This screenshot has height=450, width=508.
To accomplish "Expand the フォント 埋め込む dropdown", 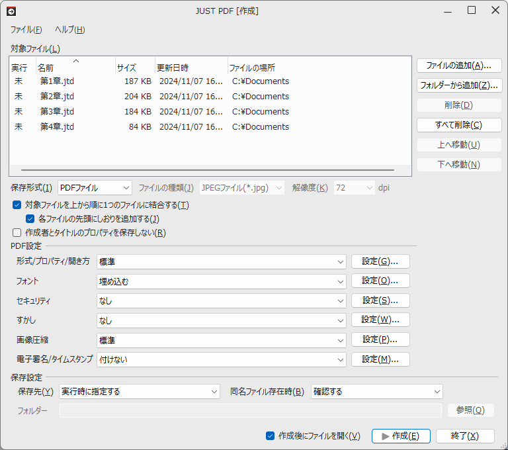I will click(221, 281).
